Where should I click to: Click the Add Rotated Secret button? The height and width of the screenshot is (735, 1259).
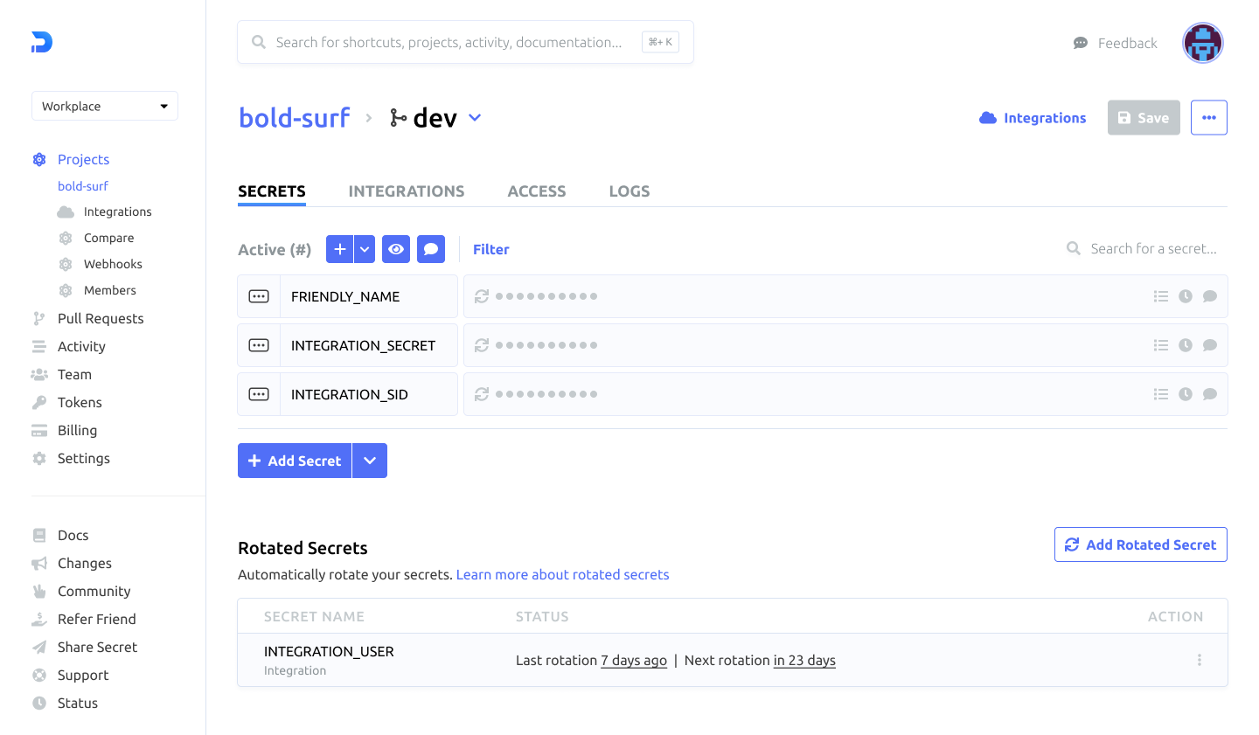pyautogui.click(x=1140, y=544)
